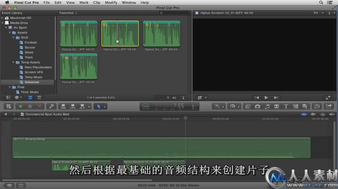Open the Favorites filter dropdown
The image size is (338, 189).
(x=68, y=13)
